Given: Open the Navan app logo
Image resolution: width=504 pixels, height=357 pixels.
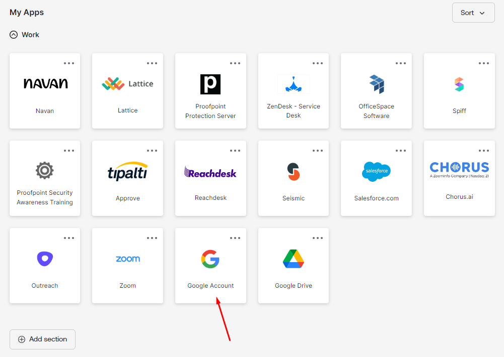Looking at the screenshot, I should (x=46, y=83).
